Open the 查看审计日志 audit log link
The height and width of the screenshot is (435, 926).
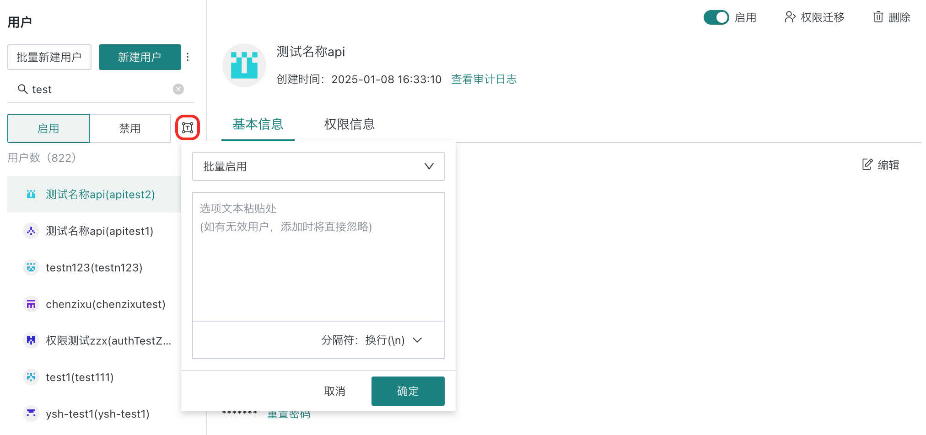click(x=484, y=80)
